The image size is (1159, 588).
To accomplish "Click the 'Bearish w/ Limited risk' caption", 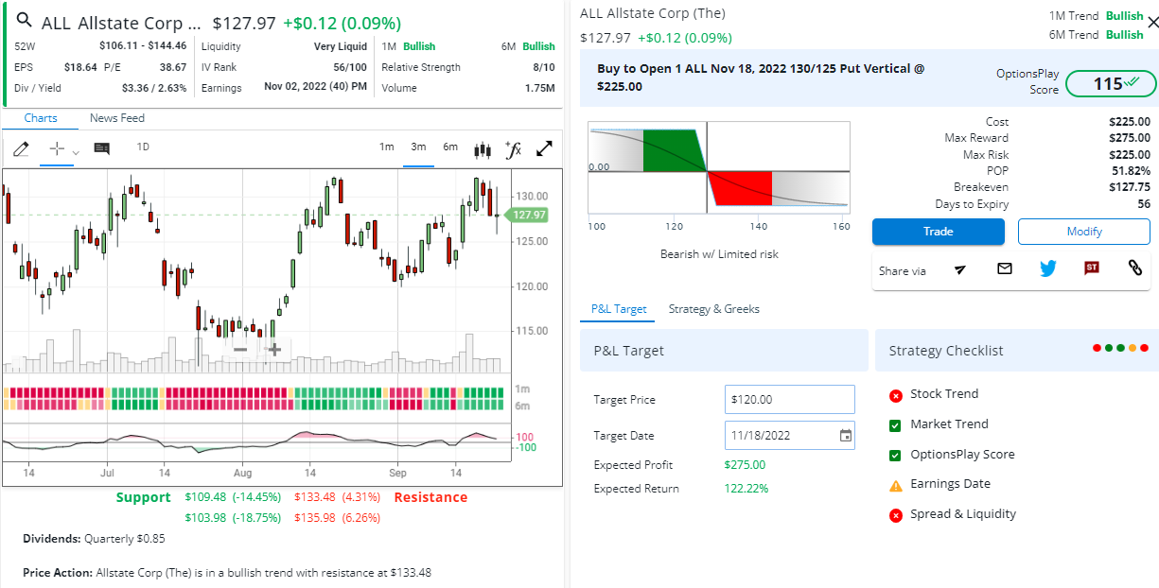I will 719,253.
